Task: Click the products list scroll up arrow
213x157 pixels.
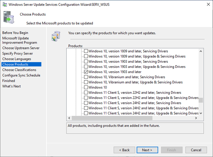Action: pos(201,51)
